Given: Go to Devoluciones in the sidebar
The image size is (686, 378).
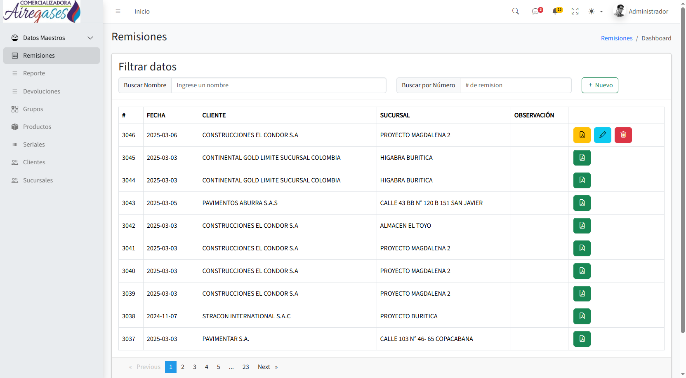Looking at the screenshot, I should point(41,91).
